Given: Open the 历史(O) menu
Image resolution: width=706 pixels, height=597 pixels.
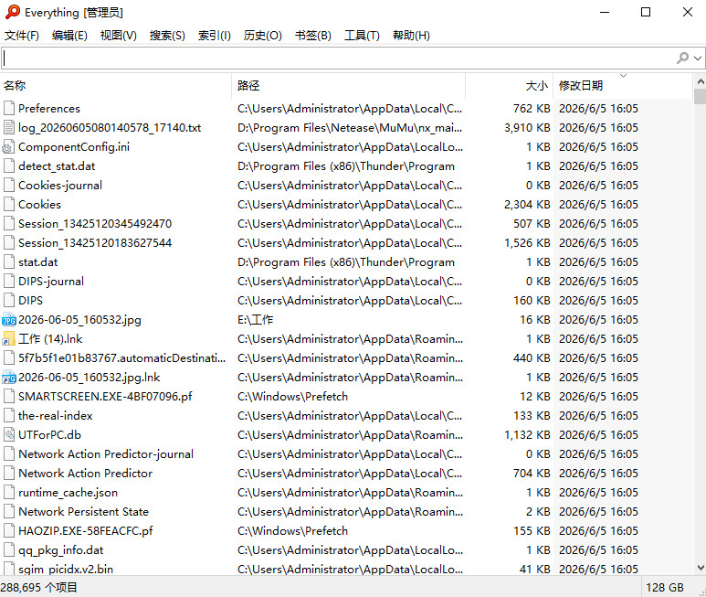Looking at the screenshot, I should point(262,35).
